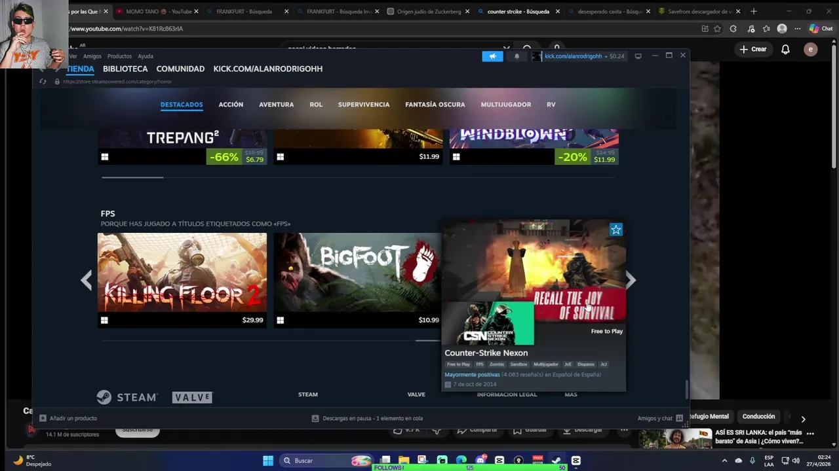Select the RV category tab
This screenshot has width=839, height=471.
pos(551,105)
